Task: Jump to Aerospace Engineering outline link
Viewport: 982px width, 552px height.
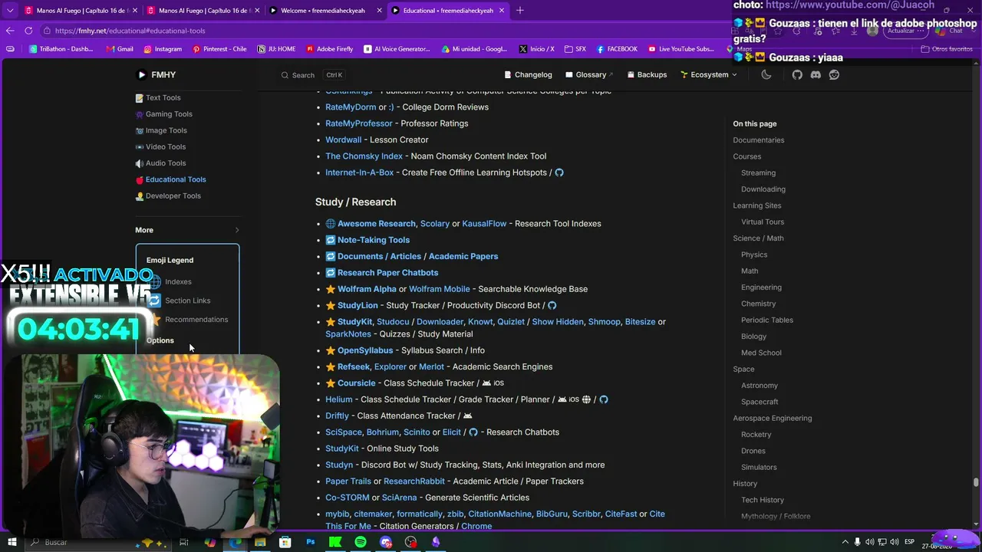Action: pos(772,419)
